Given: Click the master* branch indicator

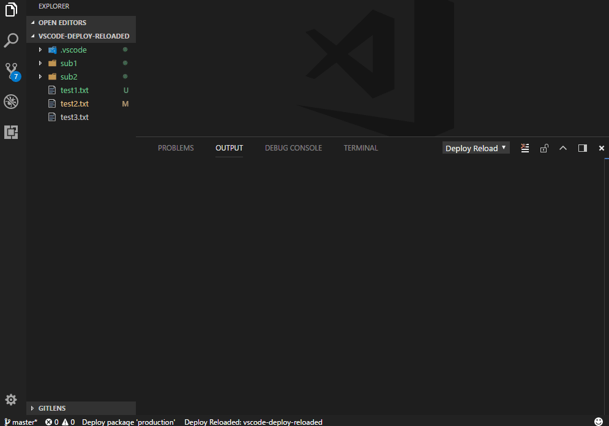Looking at the screenshot, I should pos(21,422).
